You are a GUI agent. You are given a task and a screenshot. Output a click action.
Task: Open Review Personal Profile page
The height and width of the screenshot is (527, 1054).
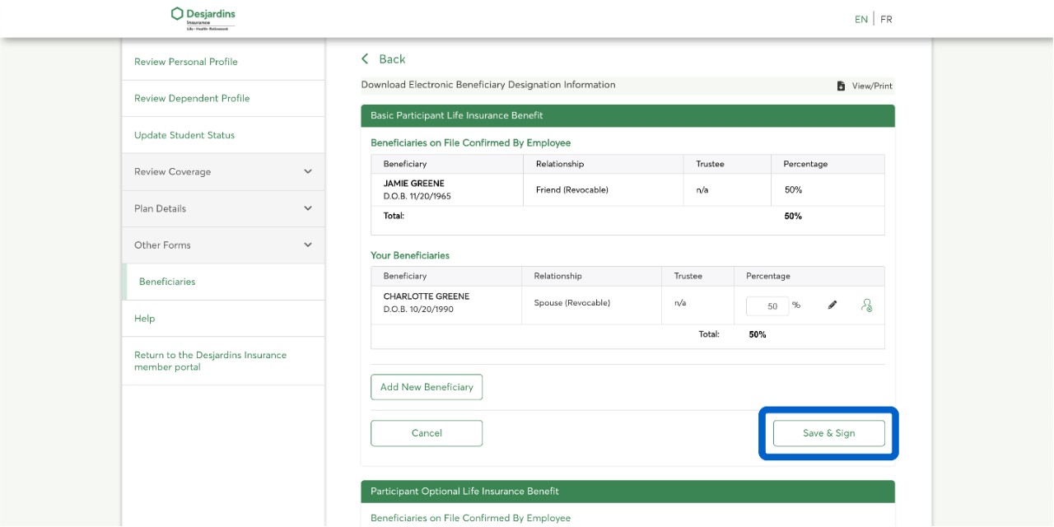click(186, 62)
